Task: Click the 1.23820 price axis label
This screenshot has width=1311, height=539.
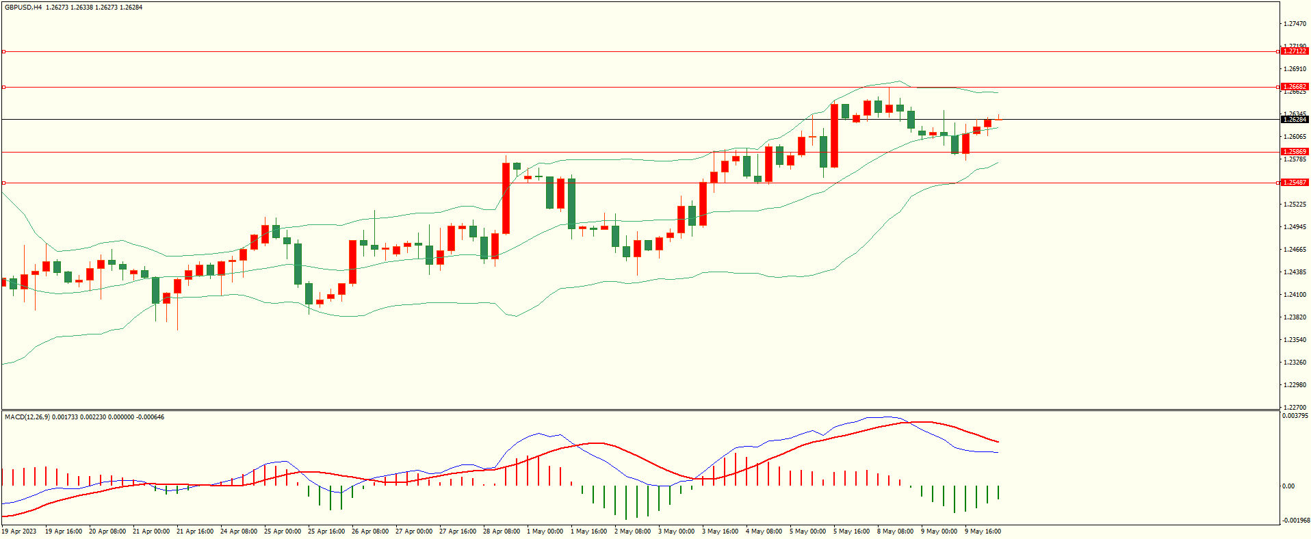Action: (x=1295, y=317)
